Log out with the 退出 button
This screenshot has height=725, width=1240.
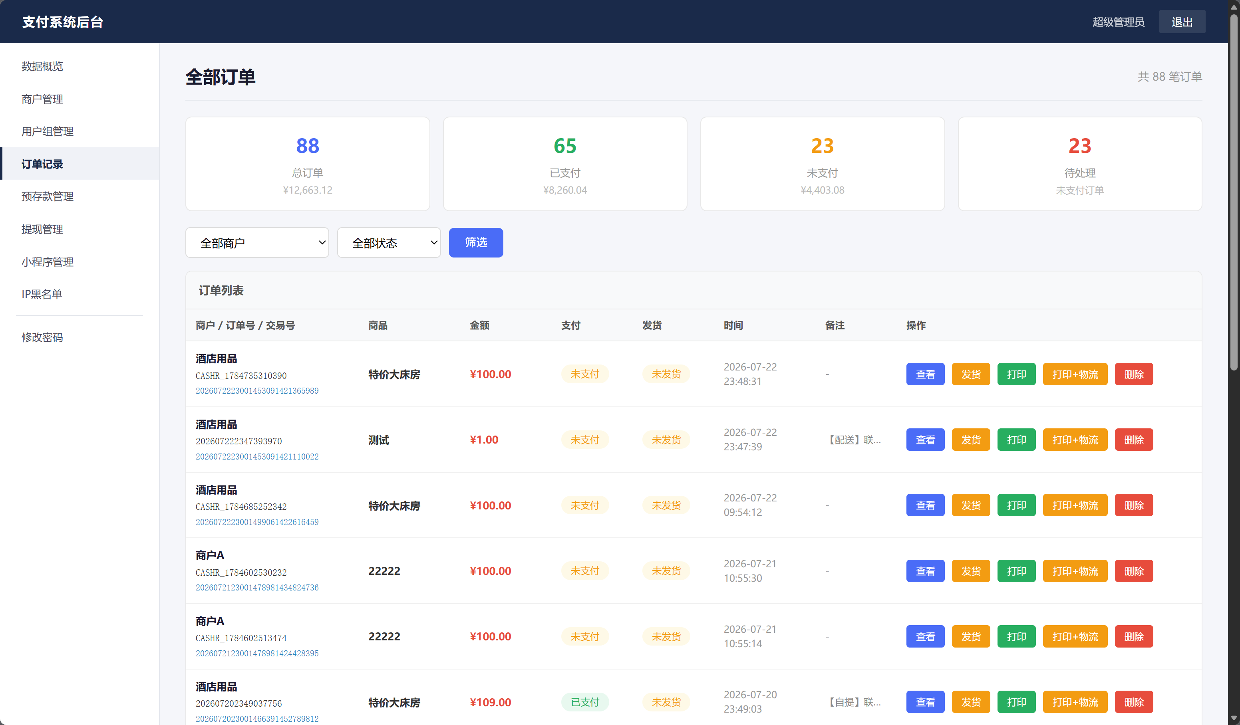click(x=1182, y=22)
